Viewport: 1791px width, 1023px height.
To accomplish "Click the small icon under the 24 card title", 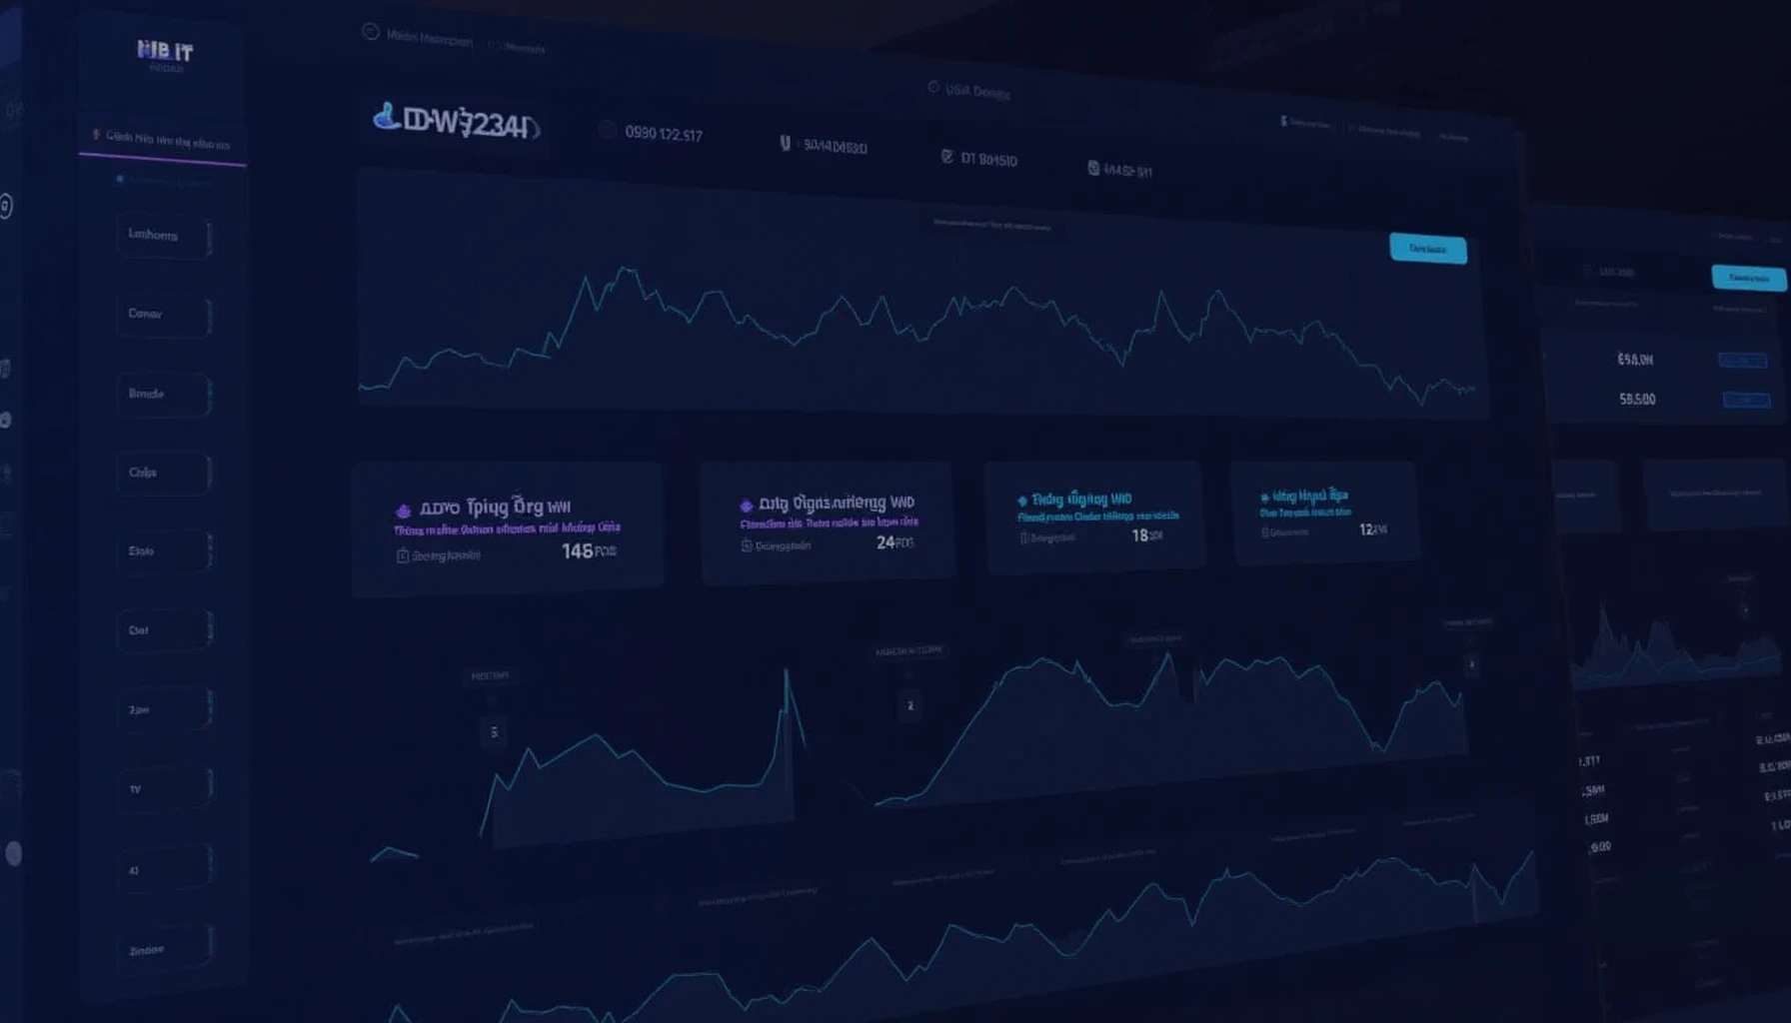I will click(747, 546).
